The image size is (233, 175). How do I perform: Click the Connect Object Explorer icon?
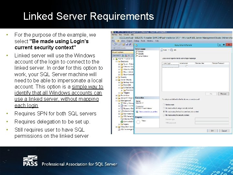123,55
